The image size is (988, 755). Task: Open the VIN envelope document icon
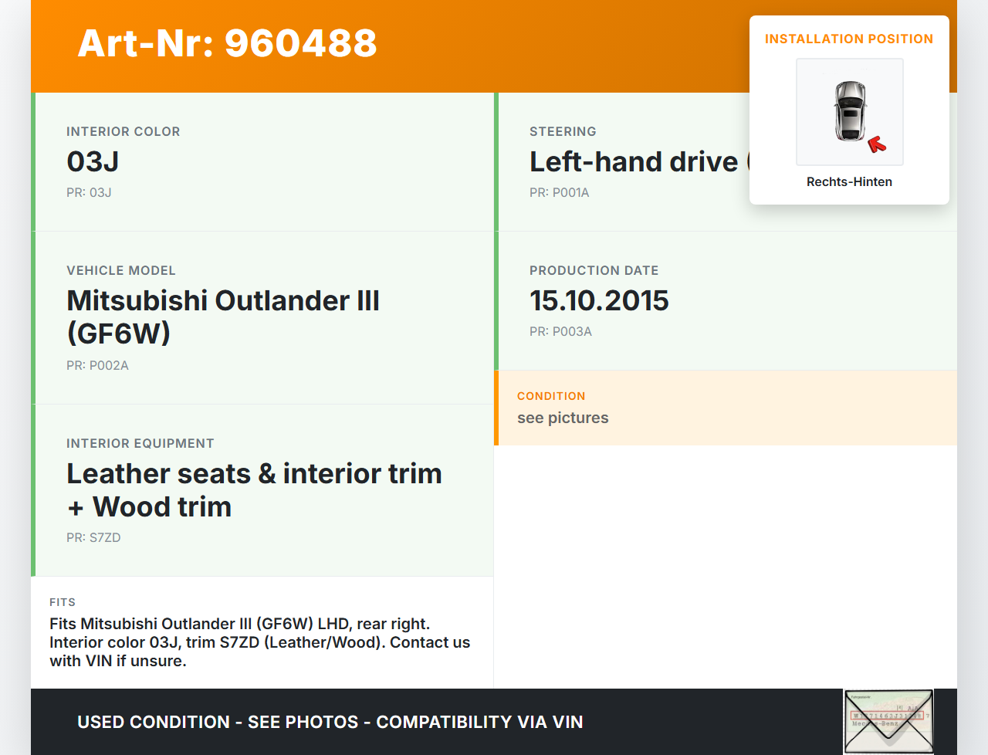click(x=888, y=720)
